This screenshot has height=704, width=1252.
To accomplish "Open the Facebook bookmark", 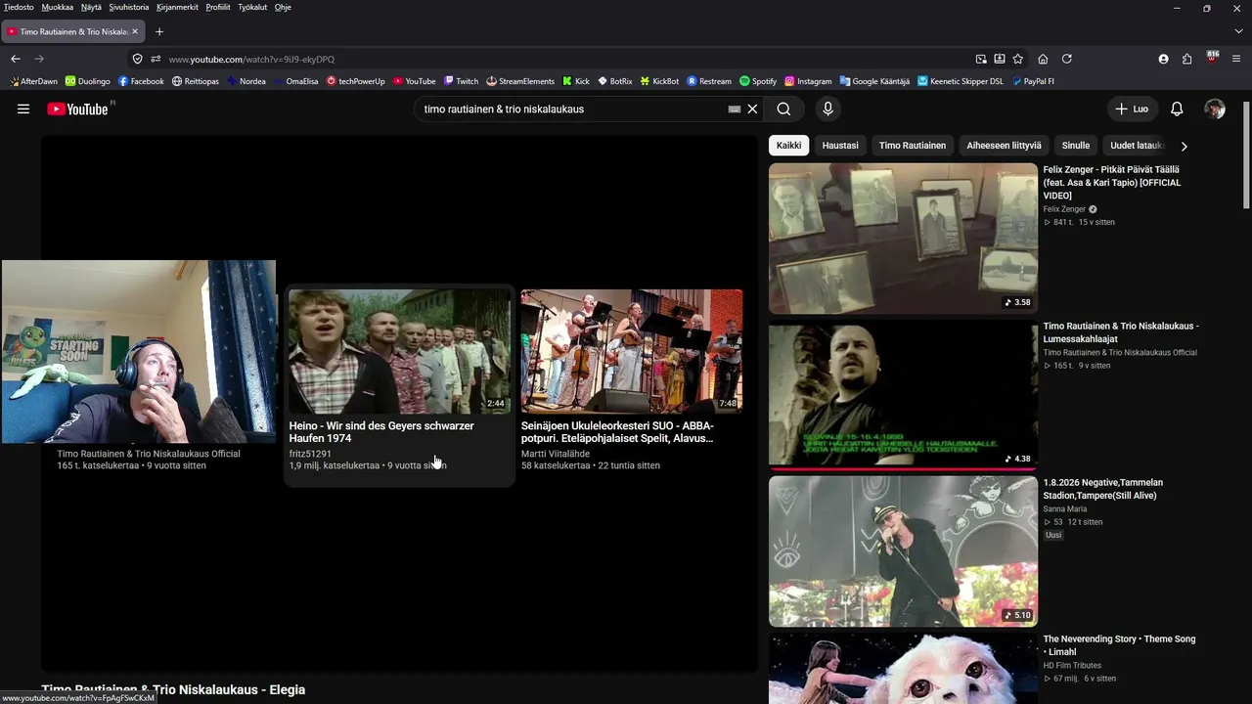I will [141, 81].
